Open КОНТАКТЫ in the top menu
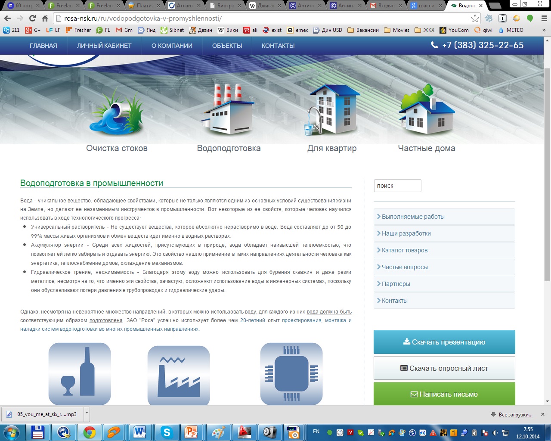This screenshot has height=441, width=551. point(278,46)
